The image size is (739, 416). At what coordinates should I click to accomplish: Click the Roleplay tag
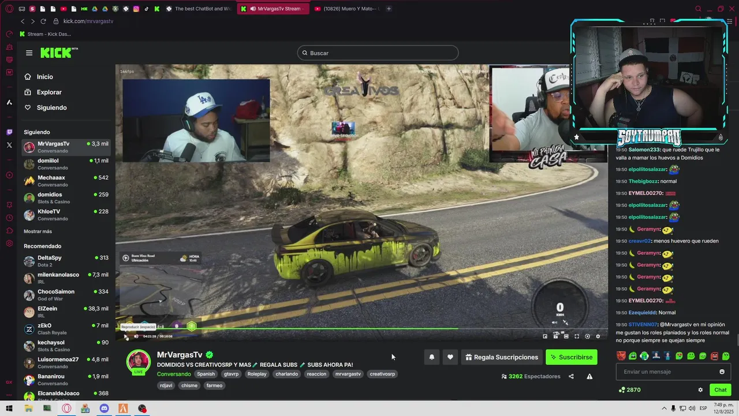pos(257,374)
